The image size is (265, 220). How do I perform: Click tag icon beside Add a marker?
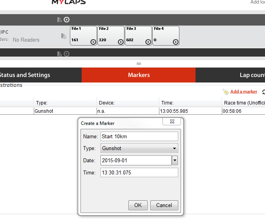coord(225,92)
